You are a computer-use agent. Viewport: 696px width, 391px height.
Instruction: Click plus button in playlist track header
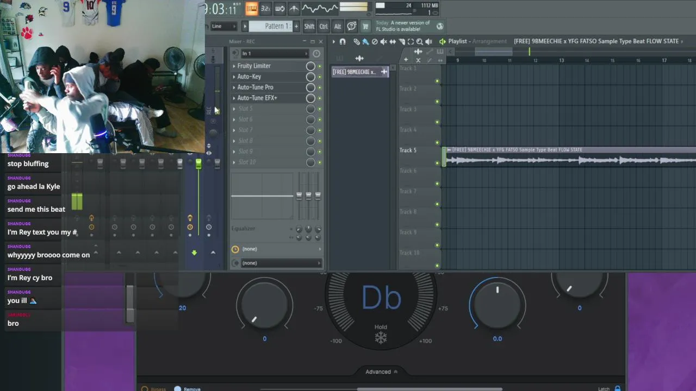(406, 60)
